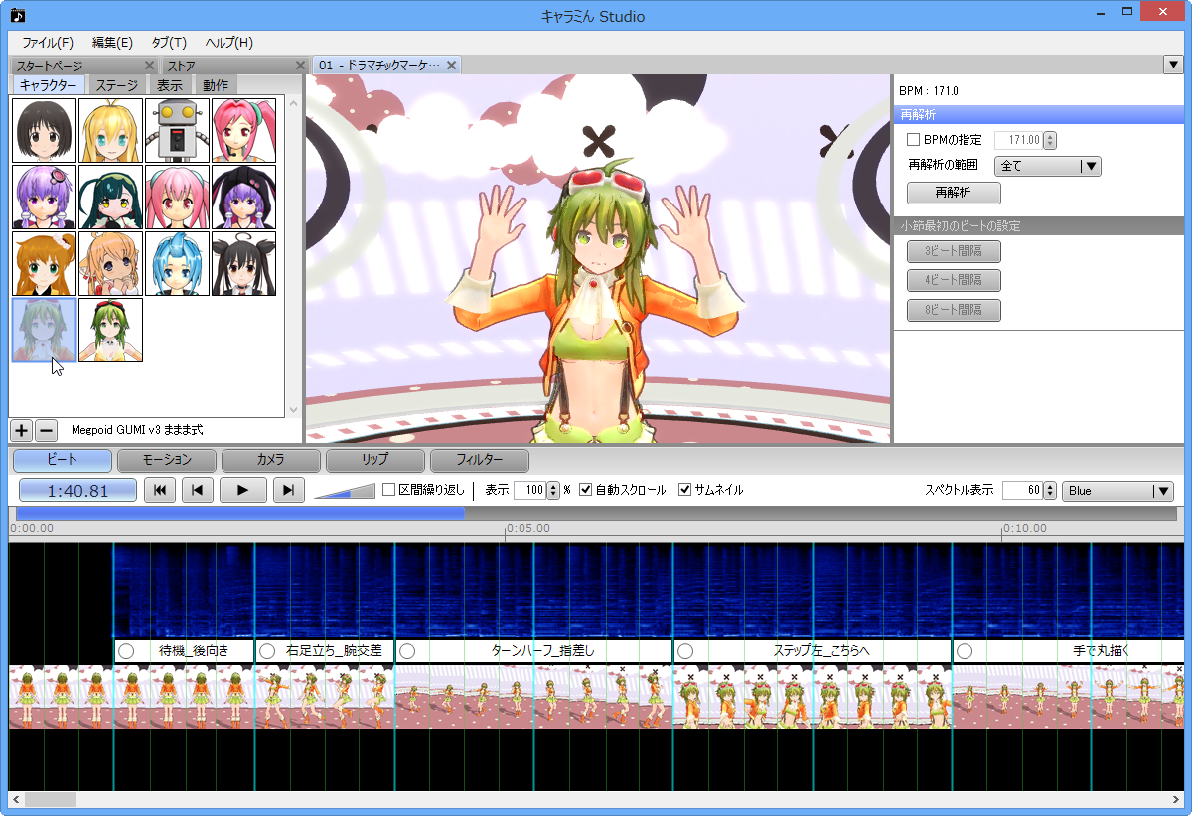Remove character with the minus button
Viewport: 1192px width, 816px height.
coord(46,430)
